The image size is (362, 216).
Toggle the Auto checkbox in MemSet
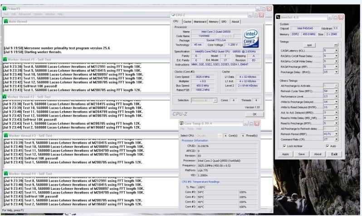pos(328,146)
